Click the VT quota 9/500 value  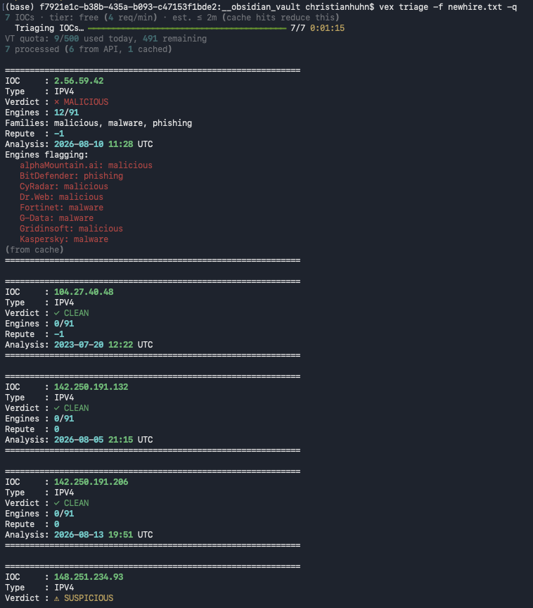pos(66,39)
